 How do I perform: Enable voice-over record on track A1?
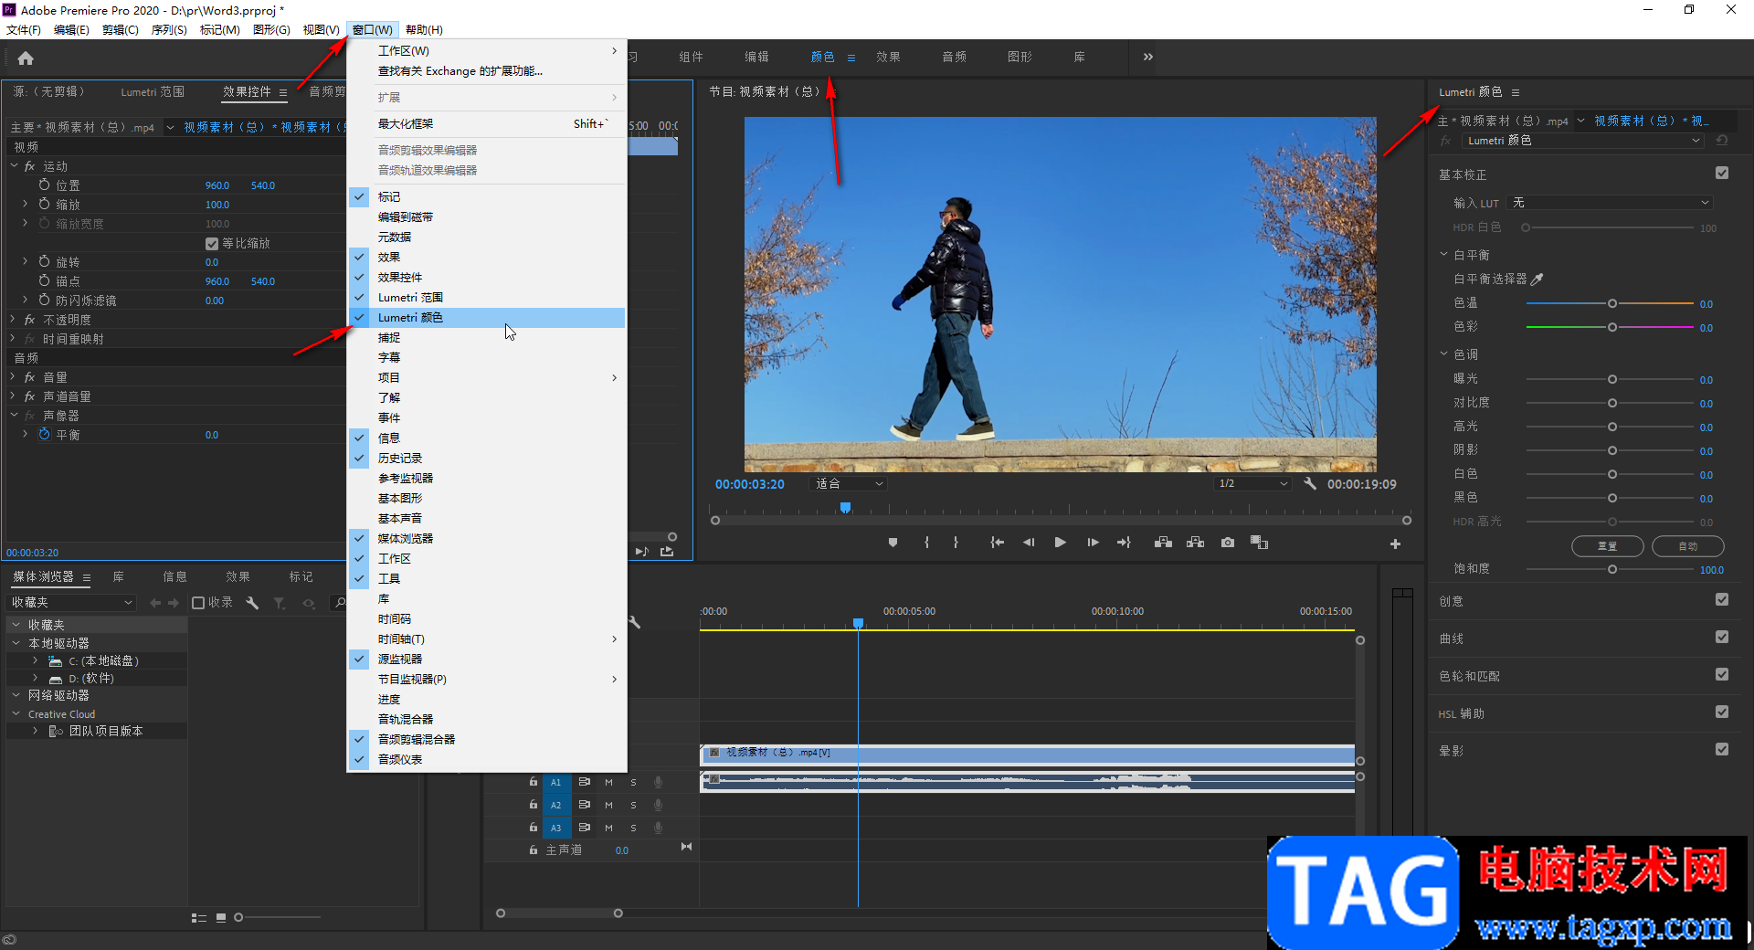(658, 782)
